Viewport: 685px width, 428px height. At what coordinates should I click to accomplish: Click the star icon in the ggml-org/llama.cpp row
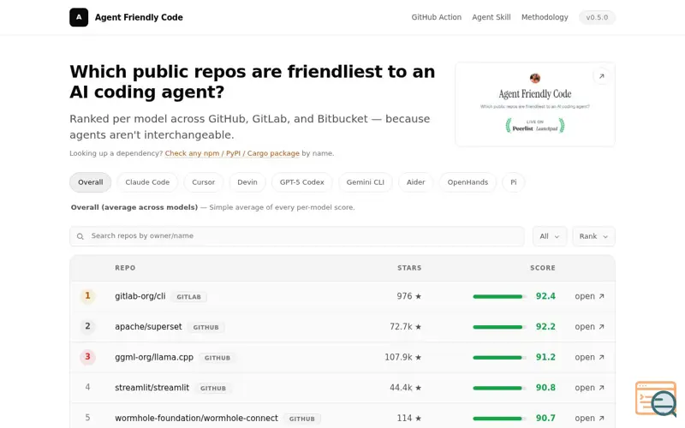[418, 358]
